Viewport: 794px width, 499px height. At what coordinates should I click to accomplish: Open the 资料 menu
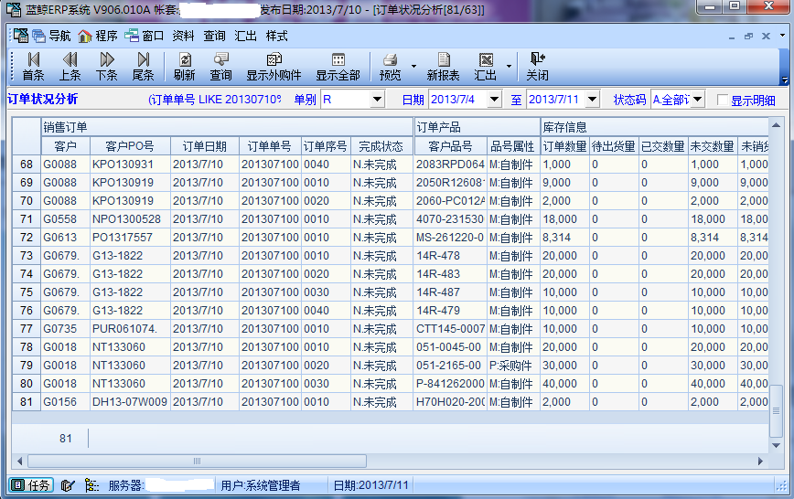pyautogui.click(x=183, y=37)
